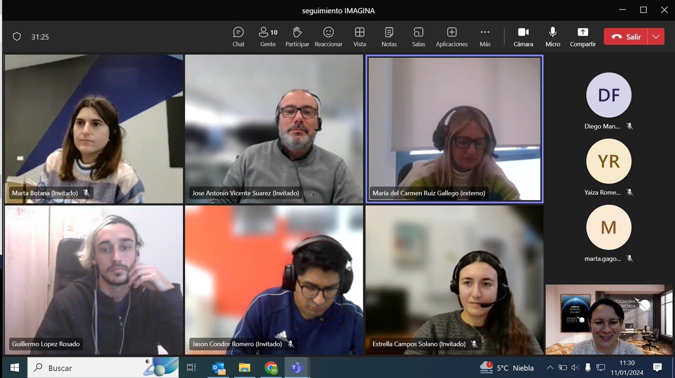This screenshot has height=378, width=675.
Task: Open the Chat panel
Action: [x=238, y=37]
